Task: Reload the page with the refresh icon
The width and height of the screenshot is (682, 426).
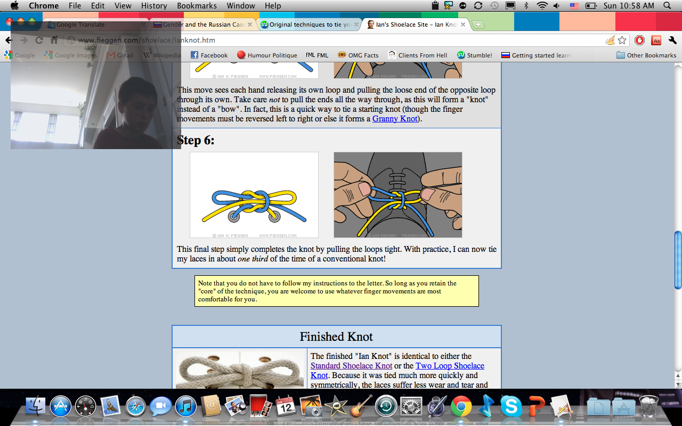Action: 39,40
